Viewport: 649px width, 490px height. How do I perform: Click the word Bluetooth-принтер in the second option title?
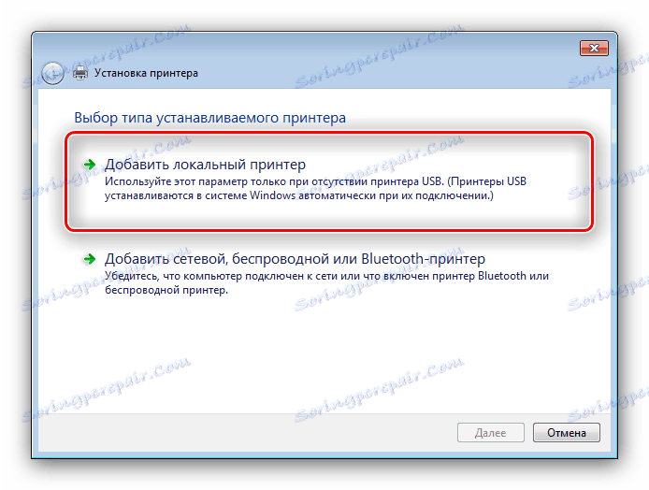423,259
